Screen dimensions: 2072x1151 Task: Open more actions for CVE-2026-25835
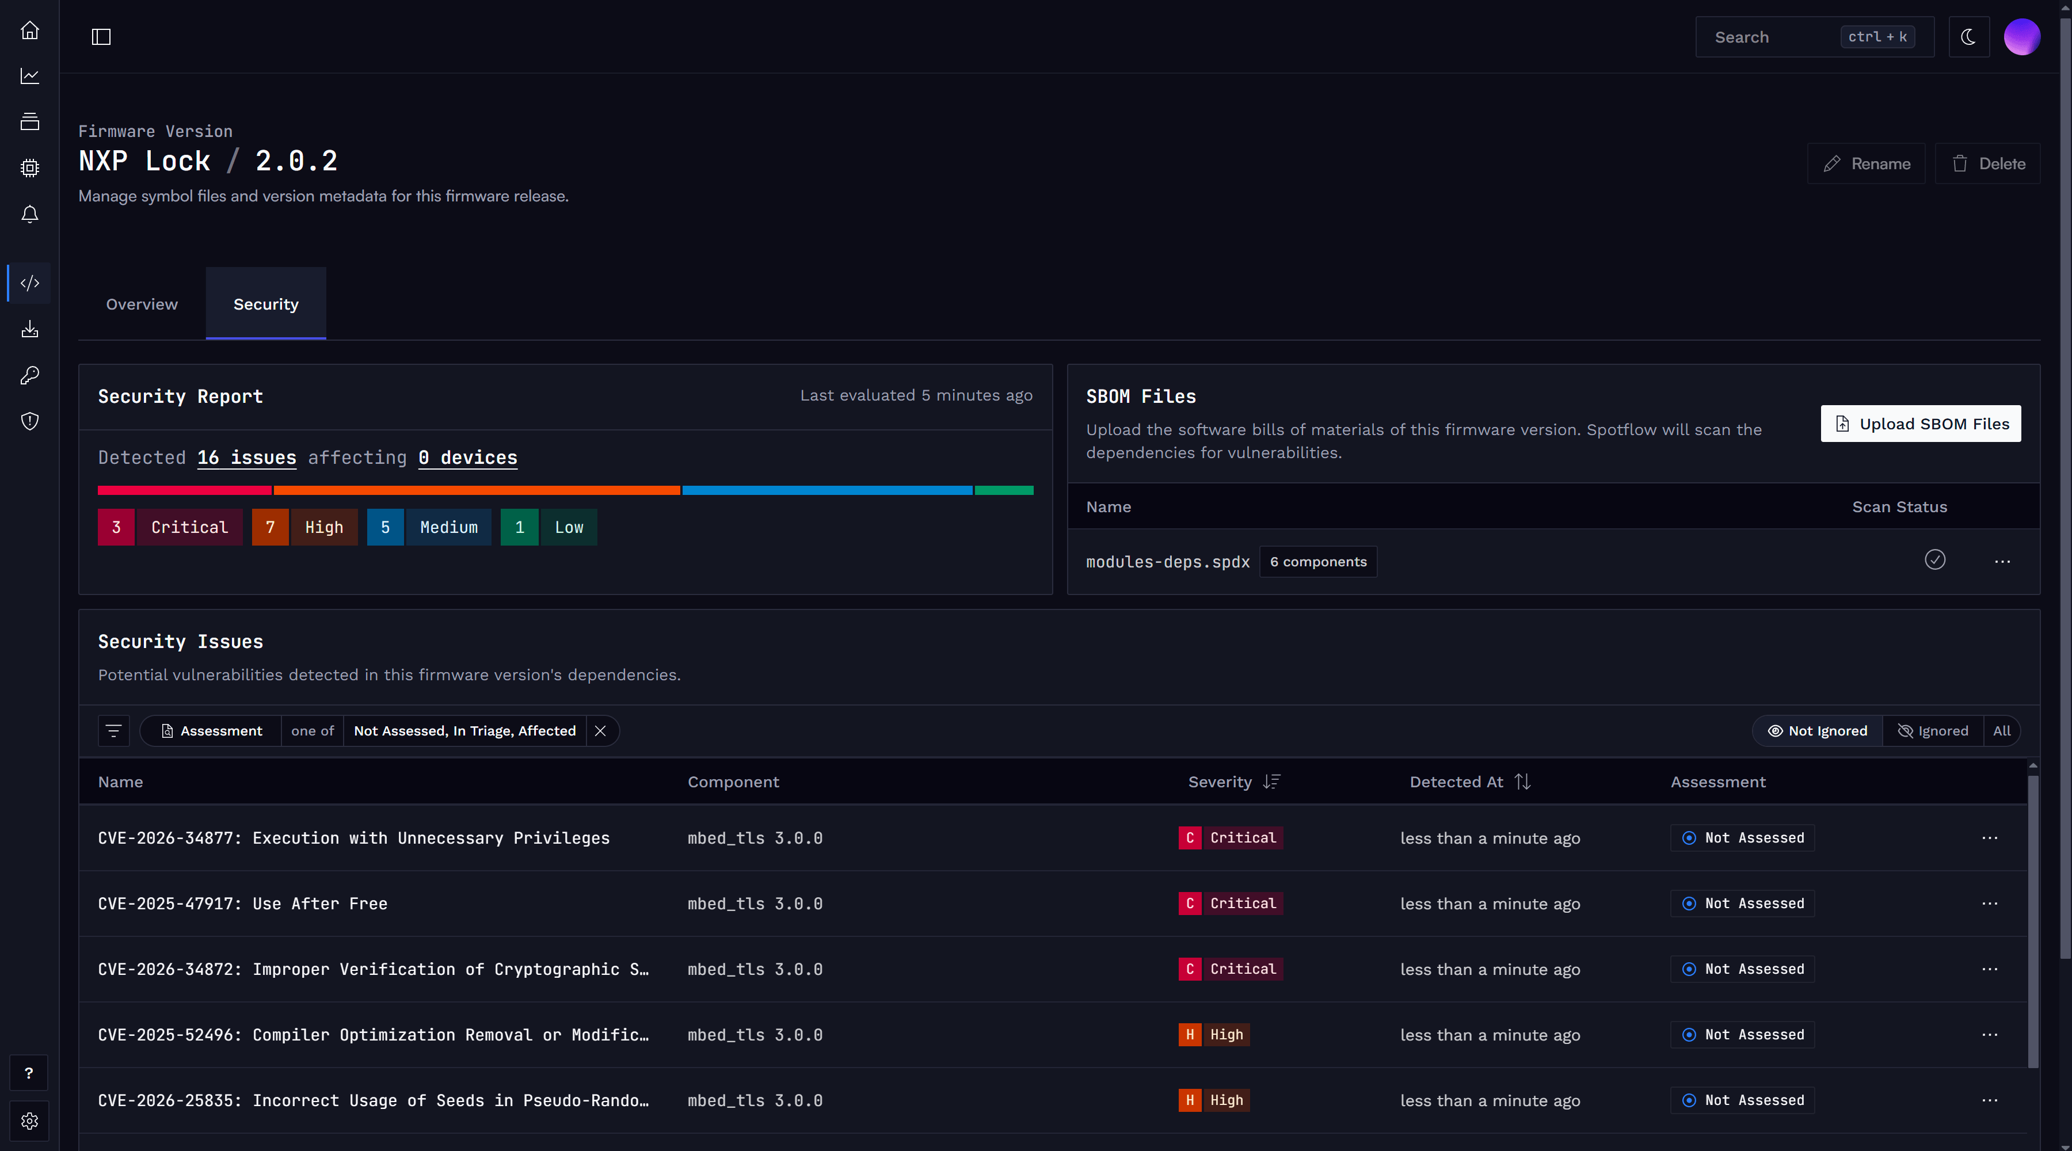[1989, 1100]
